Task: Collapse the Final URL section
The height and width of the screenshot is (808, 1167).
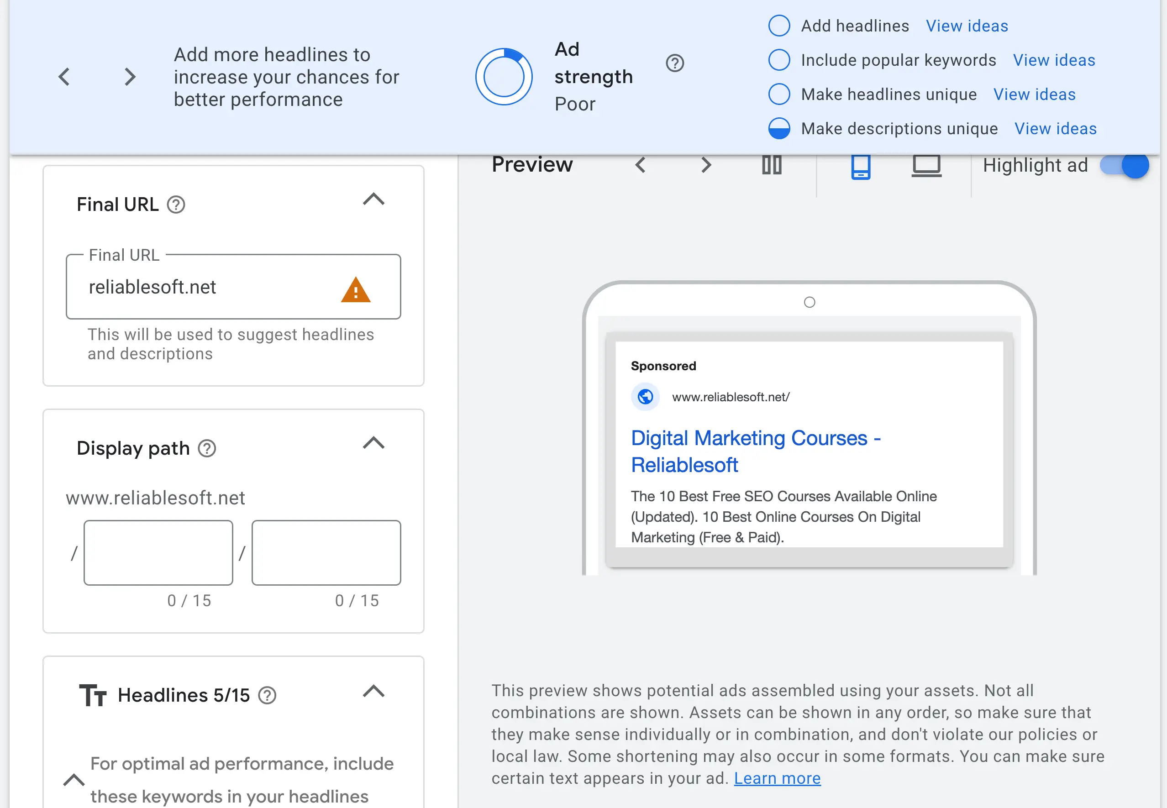Action: click(x=373, y=199)
